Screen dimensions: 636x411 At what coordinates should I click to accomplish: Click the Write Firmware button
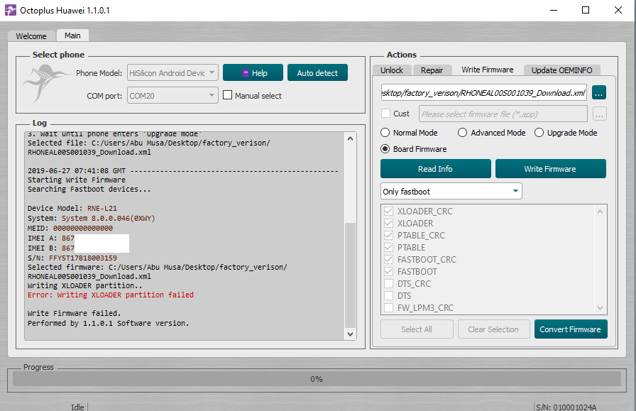click(x=550, y=169)
